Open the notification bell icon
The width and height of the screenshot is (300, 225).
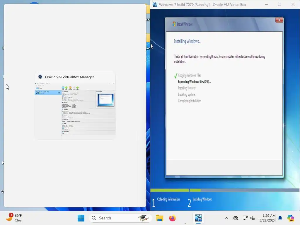280,218
